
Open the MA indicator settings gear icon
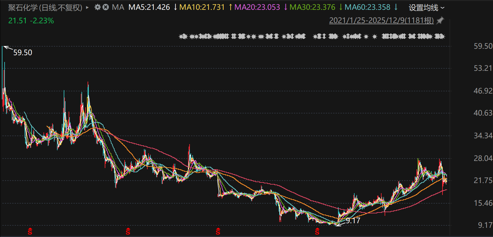(x=98, y=7)
